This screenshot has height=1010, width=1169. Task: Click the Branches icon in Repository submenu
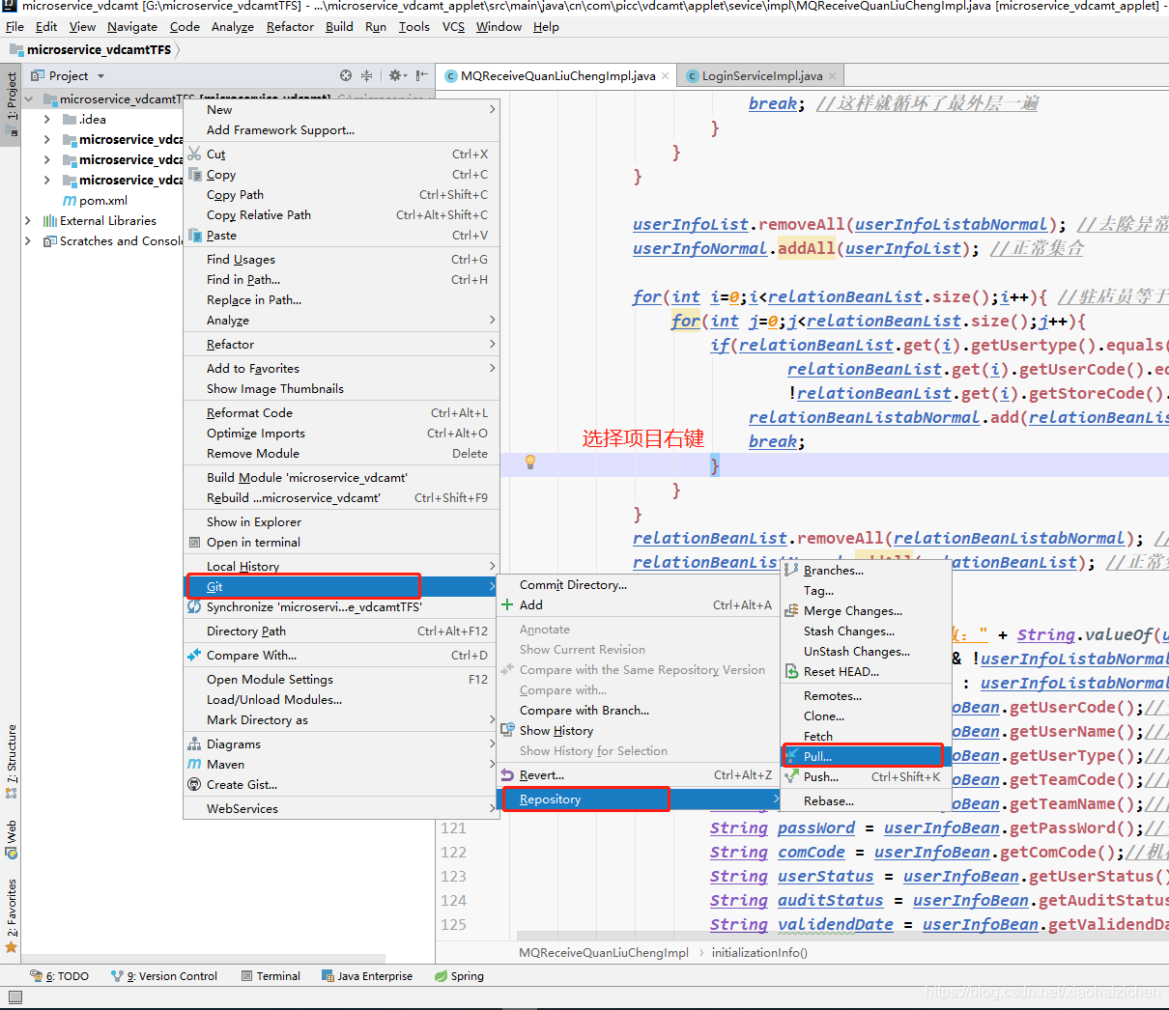(x=791, y=571)
